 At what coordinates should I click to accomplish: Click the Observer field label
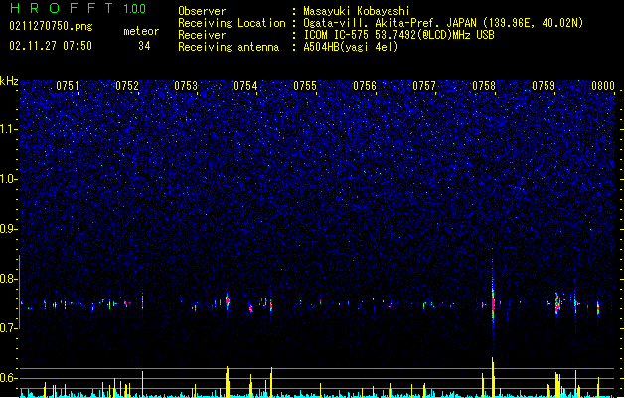[202, 11]
